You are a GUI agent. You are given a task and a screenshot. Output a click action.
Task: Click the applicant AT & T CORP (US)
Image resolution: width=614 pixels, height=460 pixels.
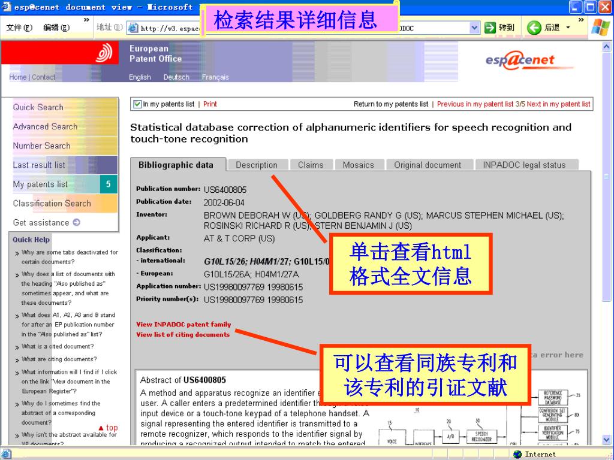239,238
